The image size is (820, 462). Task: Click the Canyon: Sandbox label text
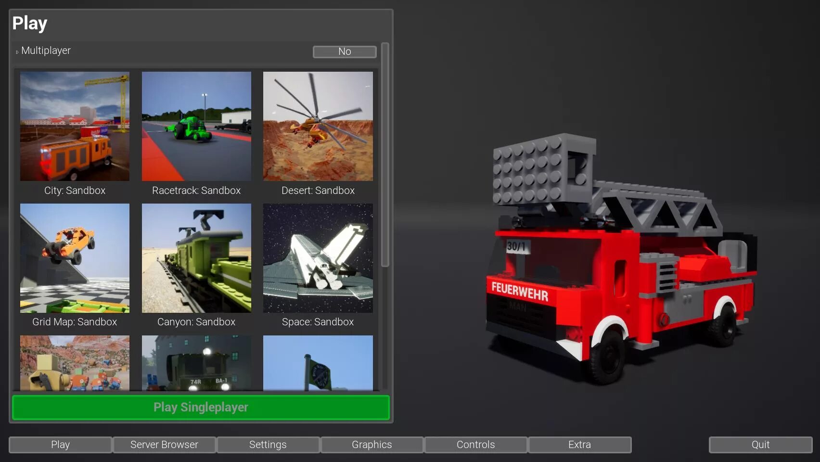pyautogui.click(x=196, y=322)
